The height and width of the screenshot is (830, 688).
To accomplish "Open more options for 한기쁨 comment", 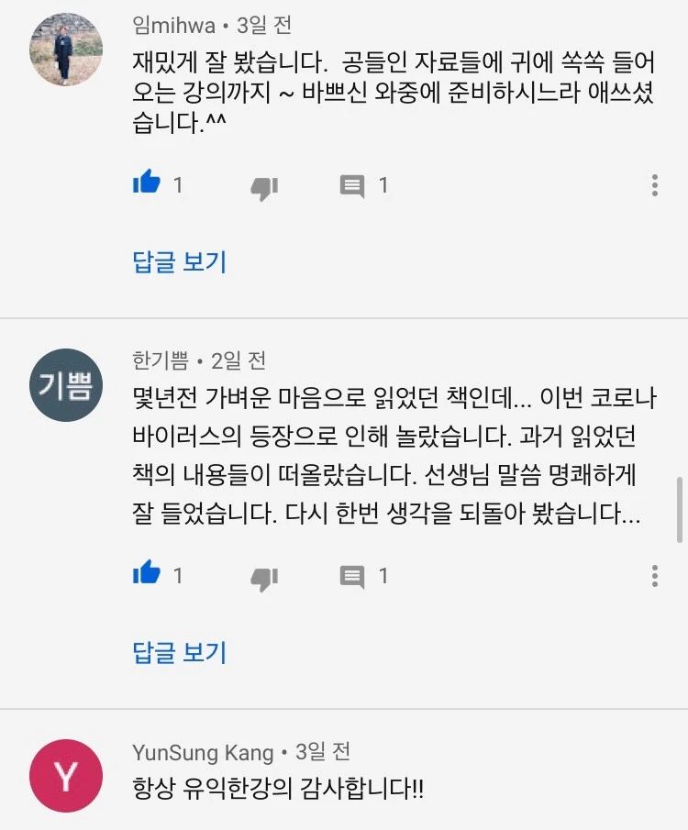I will (x=655, y=576).
